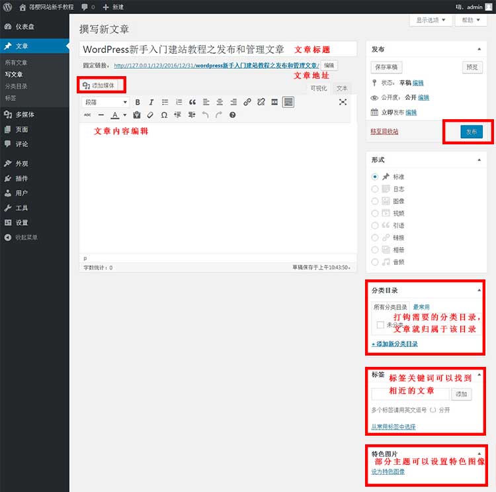Open the 帮助 help dropdown
The image size is (496, 492).
click(472, 21)
